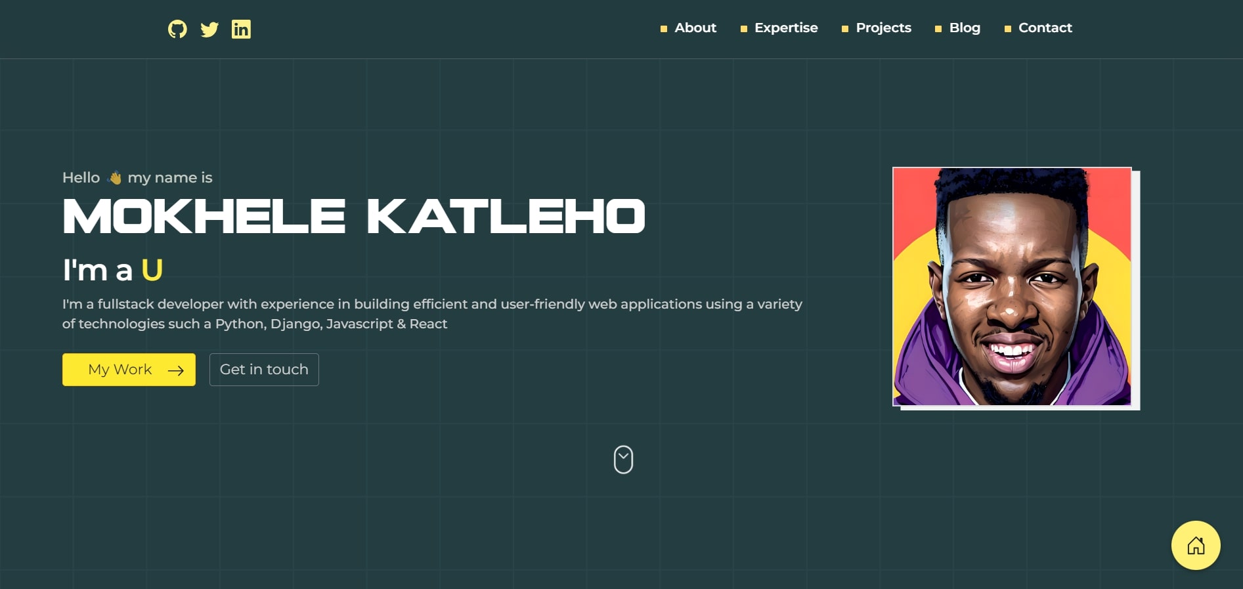
Task: Visit the Blog page
Action: point(965,28)
